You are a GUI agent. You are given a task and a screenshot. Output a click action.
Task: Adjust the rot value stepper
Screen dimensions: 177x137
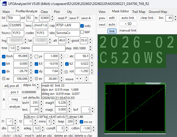[x=92, y=71]
